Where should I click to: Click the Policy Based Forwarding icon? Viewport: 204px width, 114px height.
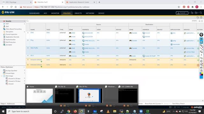(4, 29)
